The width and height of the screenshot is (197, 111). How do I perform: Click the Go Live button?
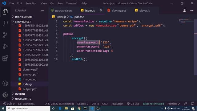[x=133, y=104]
